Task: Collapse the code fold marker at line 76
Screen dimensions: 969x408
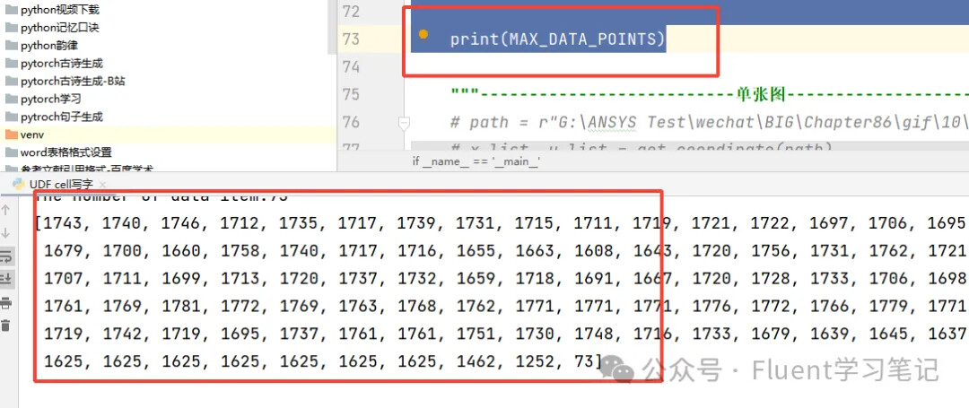Action: (405, 122)
